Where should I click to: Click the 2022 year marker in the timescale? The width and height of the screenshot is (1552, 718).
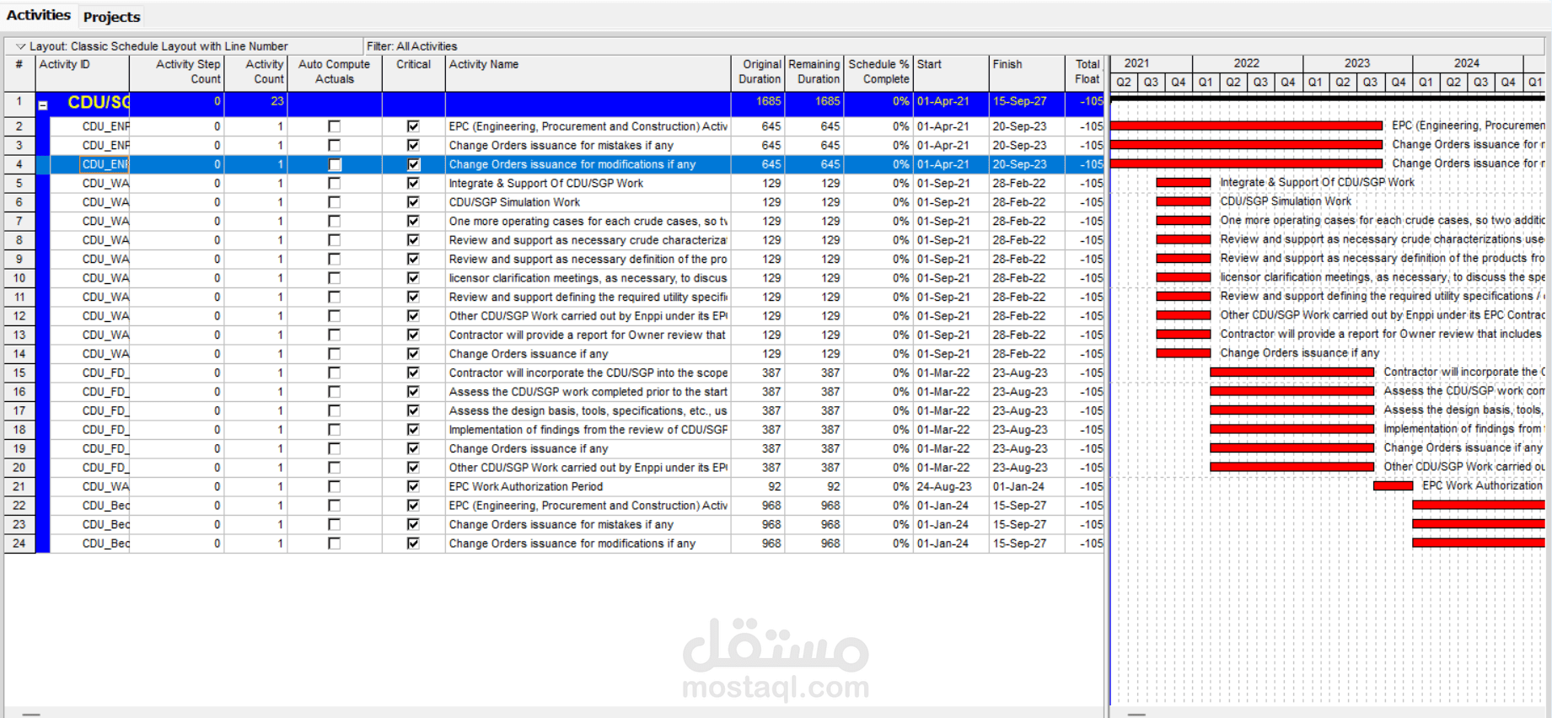coord(1247,63)
